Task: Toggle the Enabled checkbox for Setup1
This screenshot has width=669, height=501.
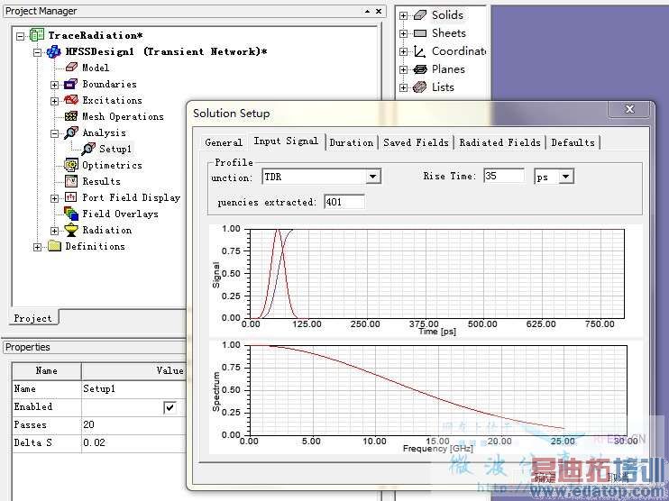Action: coord(170,407)
